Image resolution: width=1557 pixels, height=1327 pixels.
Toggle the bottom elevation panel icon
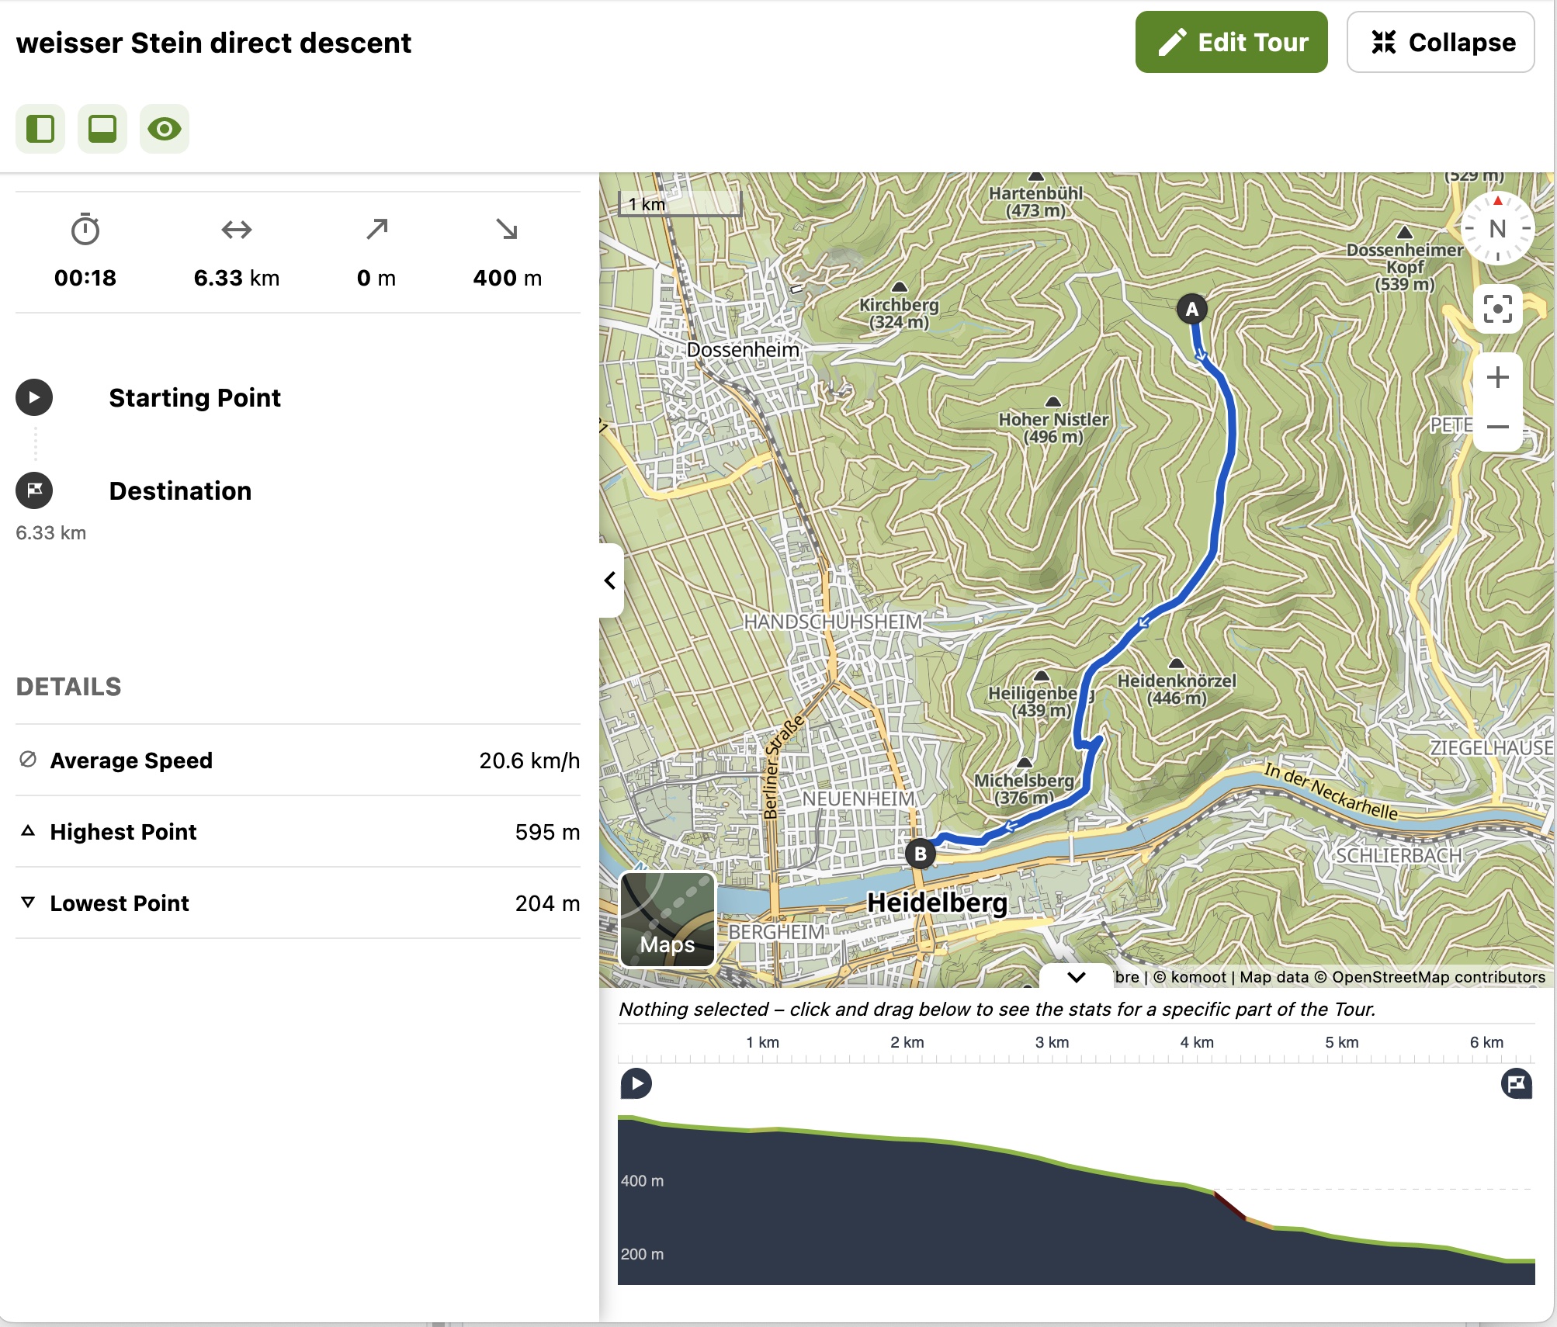tap(102, 129)
